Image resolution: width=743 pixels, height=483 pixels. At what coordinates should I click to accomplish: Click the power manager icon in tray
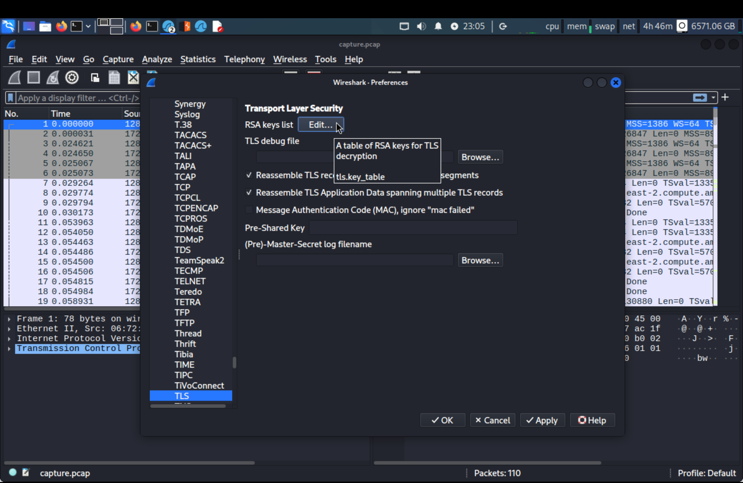(x=454, y=27)
